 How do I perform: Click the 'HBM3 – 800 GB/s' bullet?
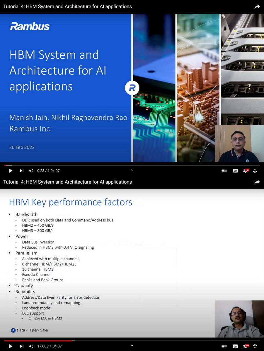(38, 230)
